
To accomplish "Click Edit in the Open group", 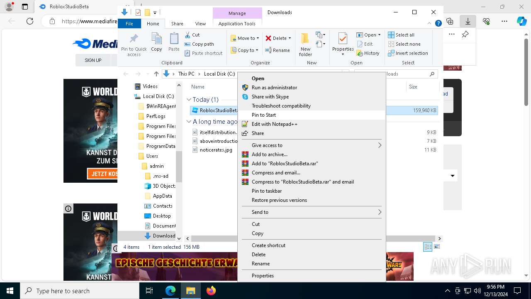I will coord(364,44).
